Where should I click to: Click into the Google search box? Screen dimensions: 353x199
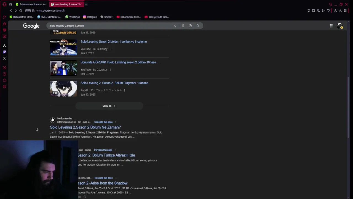pos(110,25)
